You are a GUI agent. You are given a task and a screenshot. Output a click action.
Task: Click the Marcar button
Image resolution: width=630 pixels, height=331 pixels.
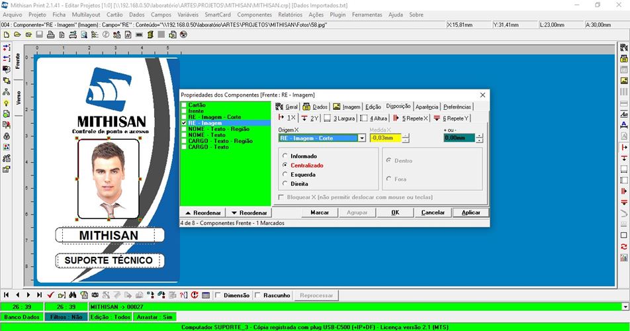(320, 213)
